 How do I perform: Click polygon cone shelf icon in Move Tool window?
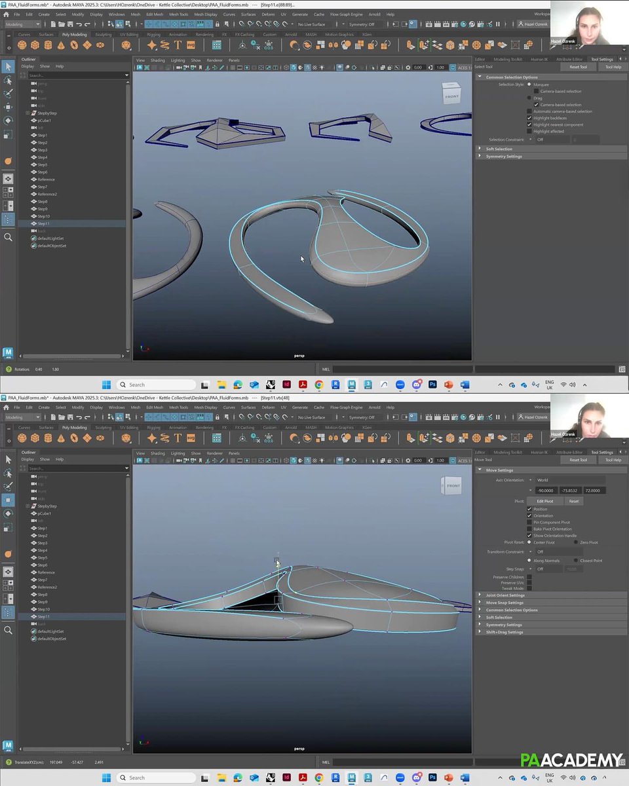pyautogui.click(x=61, y=438)
